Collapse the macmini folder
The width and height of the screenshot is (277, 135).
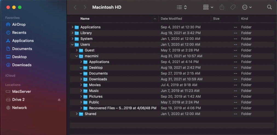[77, 56]
